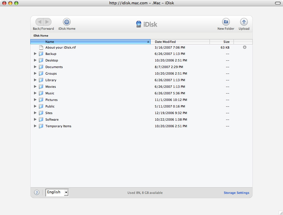Select the Software folder name
The image size is (283, 215).
[52, 120]
